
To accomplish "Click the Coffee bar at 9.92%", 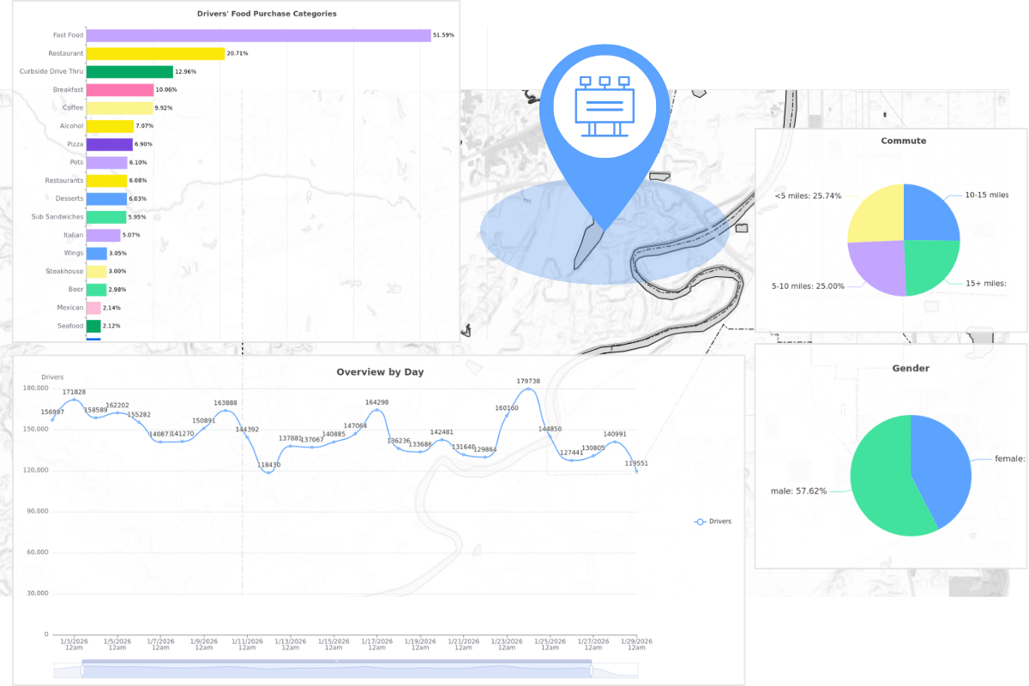I will (x=119, y=108).
